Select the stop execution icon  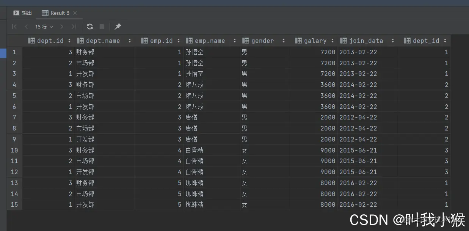click(x=102, y=27)
